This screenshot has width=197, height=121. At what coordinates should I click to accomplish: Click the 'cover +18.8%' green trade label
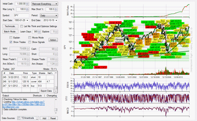[x=158, y=44]
